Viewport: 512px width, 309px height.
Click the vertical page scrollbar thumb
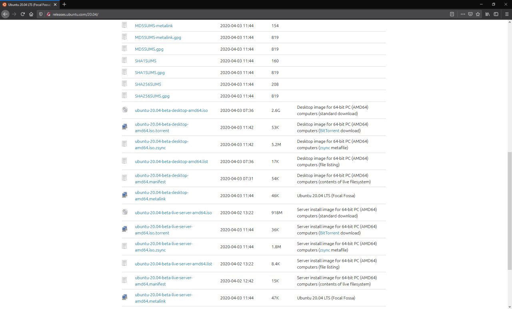click(510, 211)
